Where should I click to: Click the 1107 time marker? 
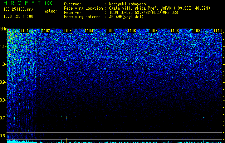click(x=153, y=31)
